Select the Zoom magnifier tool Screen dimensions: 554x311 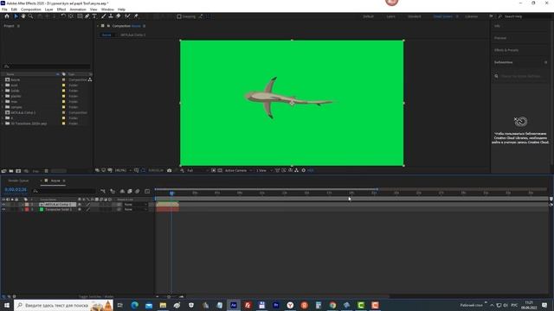(x=31, y=16)
